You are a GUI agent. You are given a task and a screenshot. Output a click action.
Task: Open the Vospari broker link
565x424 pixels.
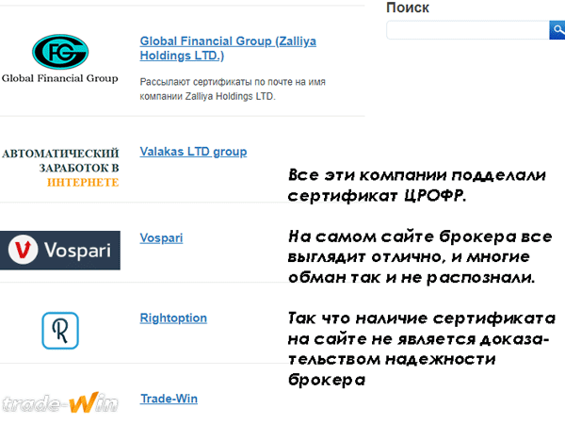coord(161,238)
